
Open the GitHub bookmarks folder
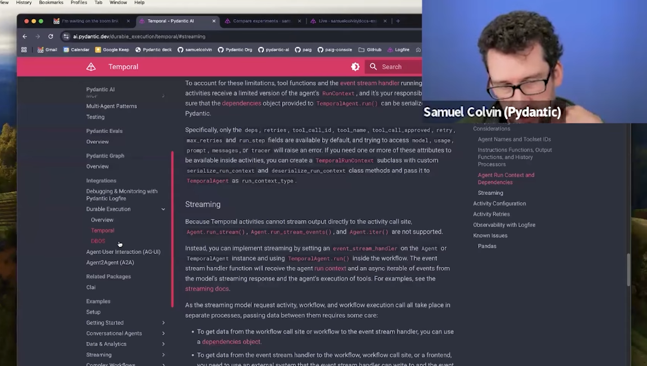click(370, 50)
